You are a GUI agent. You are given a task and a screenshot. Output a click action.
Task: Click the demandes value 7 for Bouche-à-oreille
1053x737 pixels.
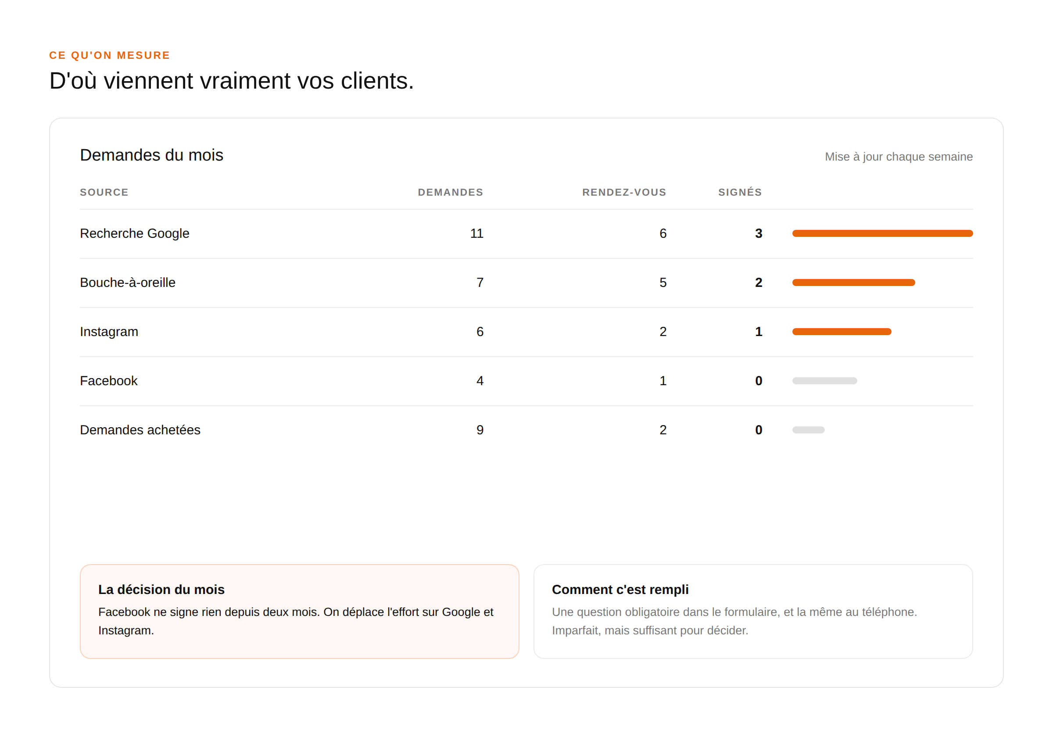[x=480, y=283]
